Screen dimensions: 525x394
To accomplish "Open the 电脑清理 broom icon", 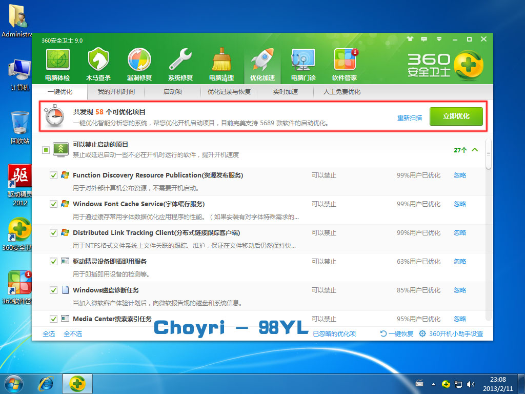I will 221,65.
